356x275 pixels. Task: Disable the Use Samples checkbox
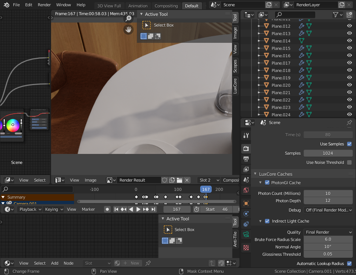point(349,144)
